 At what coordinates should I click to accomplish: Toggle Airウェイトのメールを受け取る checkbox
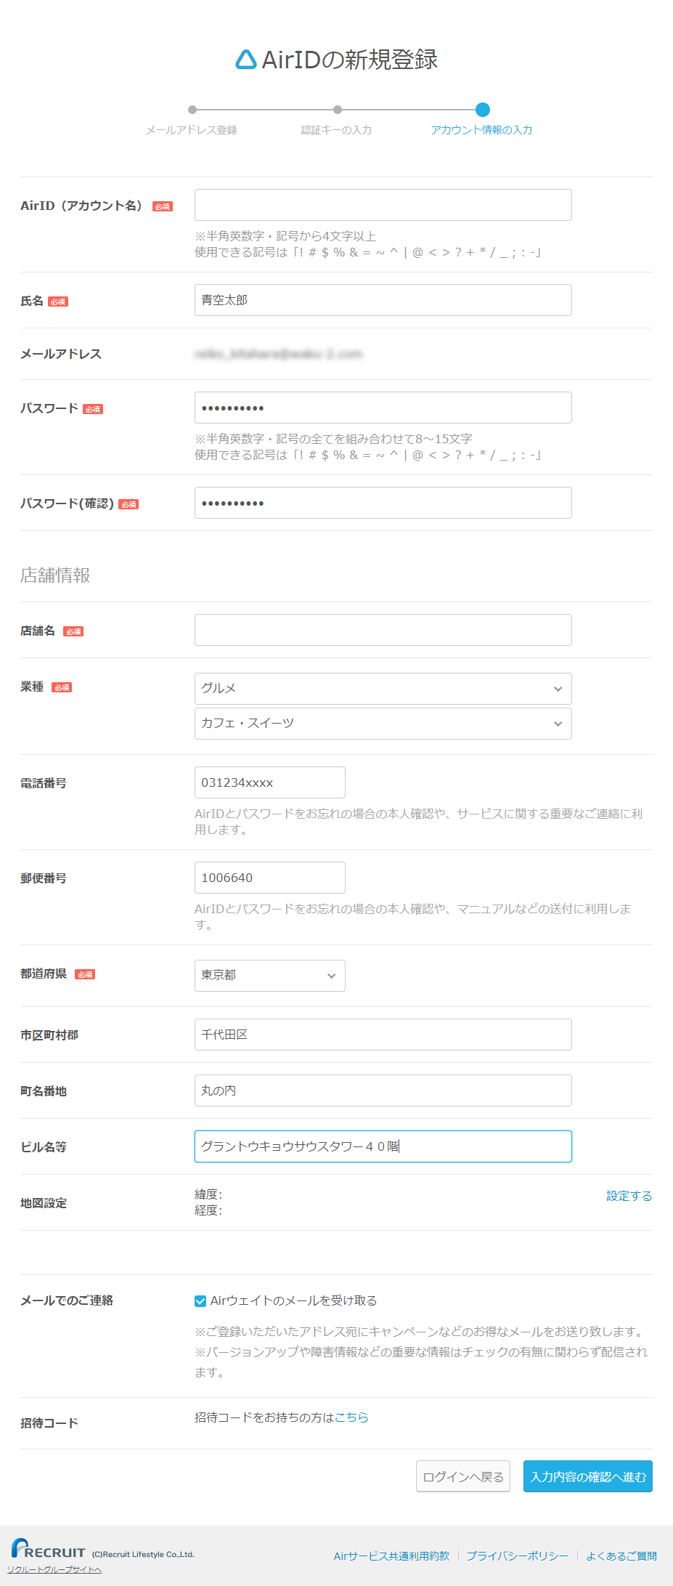pyautogui.click(x=200, y=1301)
